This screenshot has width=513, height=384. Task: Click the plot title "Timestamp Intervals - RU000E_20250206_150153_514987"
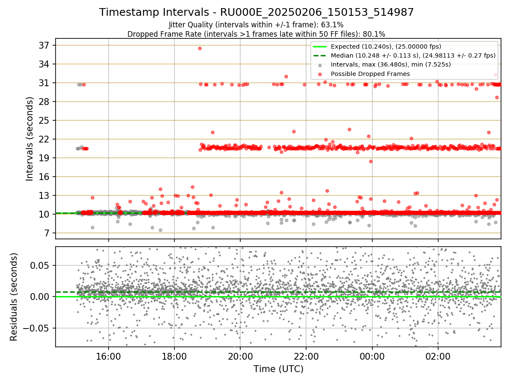pos(256,12)
